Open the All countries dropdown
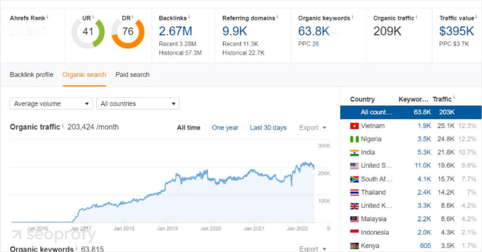482x252 pixels. tap(138, 103)
